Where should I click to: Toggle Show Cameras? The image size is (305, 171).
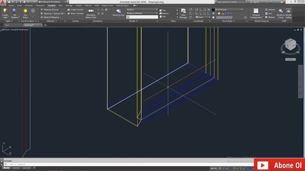(x=75, y=13)
